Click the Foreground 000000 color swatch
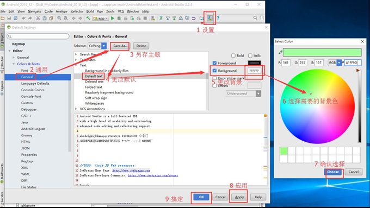Screen dimensions: 370x208 (x=254, y=63)
